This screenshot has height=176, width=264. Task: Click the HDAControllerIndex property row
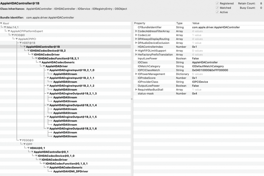click(199, 47)
